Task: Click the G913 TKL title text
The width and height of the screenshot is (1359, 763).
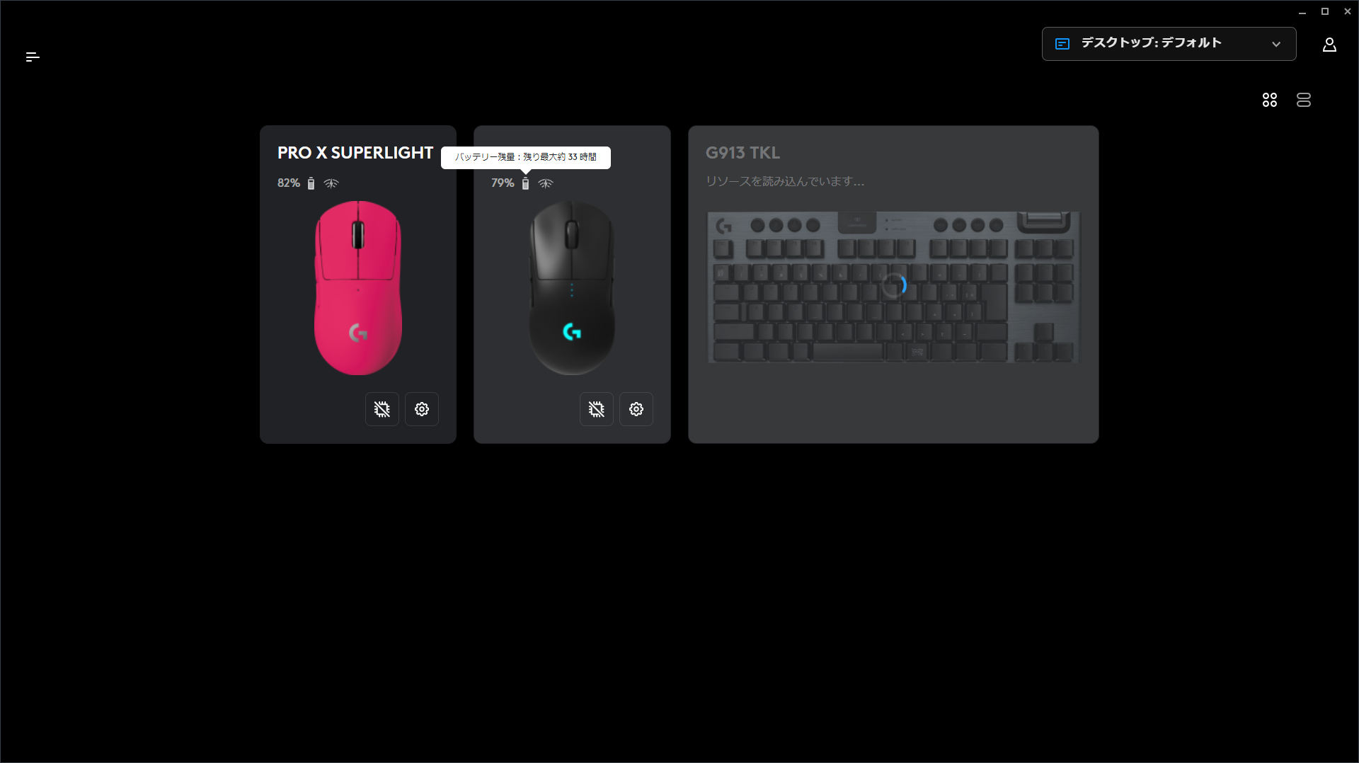Action: [x=742, y=153]
